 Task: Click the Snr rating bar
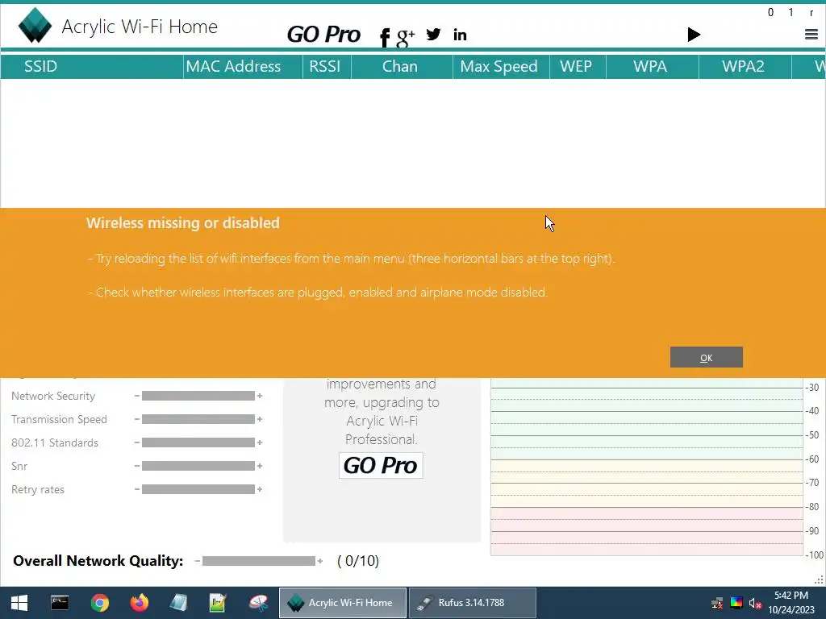click(x=198, y=466)
